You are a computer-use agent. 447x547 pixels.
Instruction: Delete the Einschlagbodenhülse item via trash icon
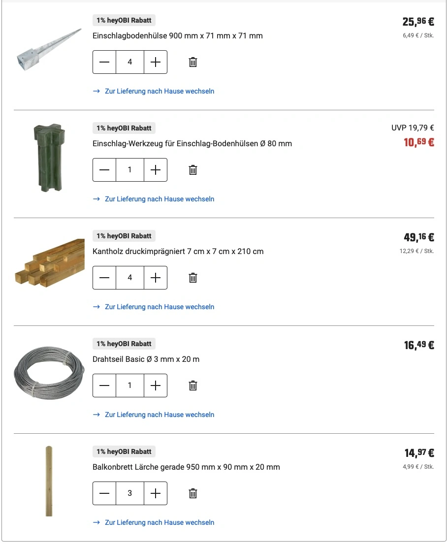pyautogui.click(x=192, y=62)
